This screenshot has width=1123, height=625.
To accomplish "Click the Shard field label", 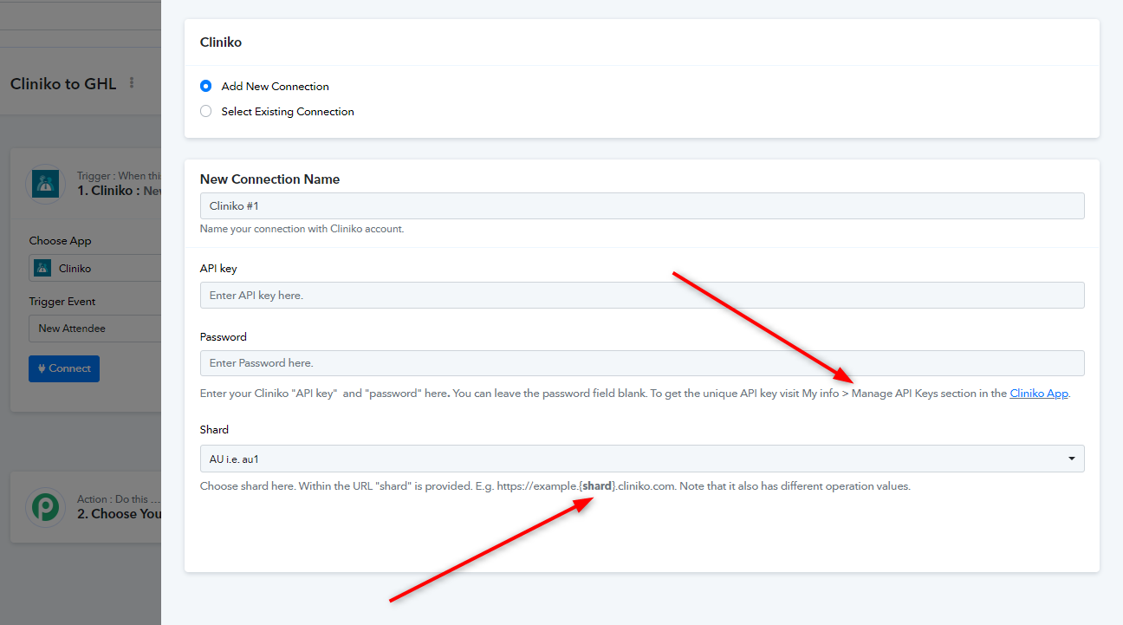I will (214, 429).
